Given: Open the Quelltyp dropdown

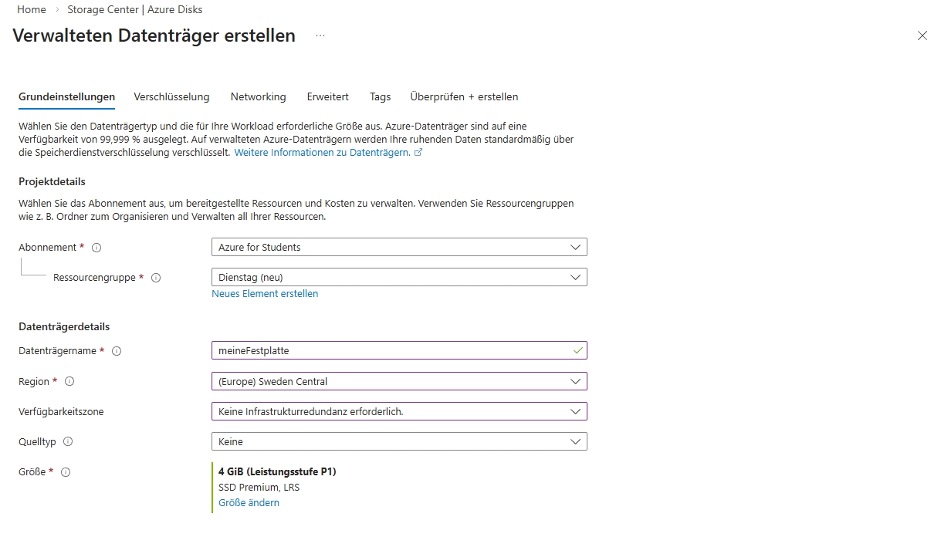Looking at the screenshot, I should click(398, 441).
